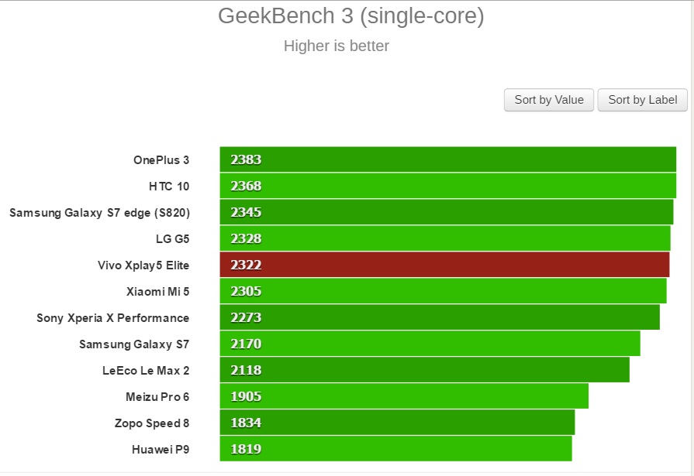Screen dimensions: 694x476
Task: Click the Vivo Xplay5 Elite label text
Action: click(x=143, y=265)
